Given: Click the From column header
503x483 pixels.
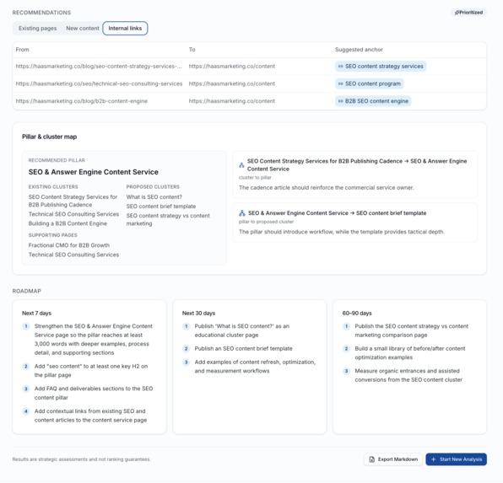Looking at the screenshot, I should (x=22, y=50).
